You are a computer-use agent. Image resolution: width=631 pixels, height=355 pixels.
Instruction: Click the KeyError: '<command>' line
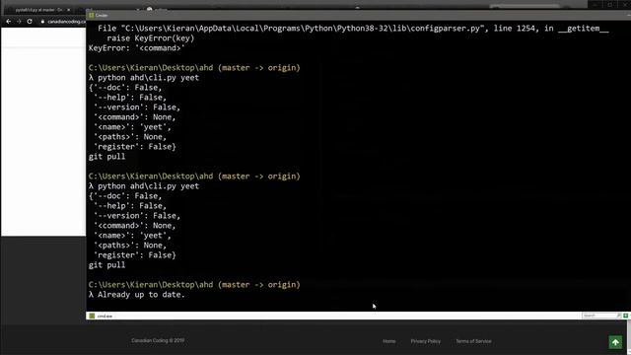[x=136, y=48]
